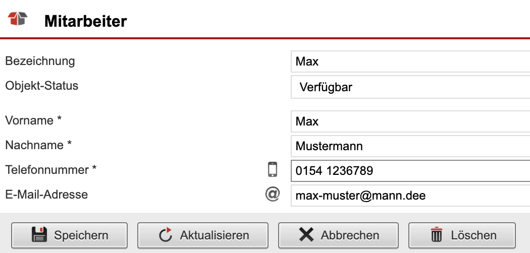Click the Objekt-Status field label
Image resolution: width=530 pixels, height=253 pixels.
(x=42, y=86)
